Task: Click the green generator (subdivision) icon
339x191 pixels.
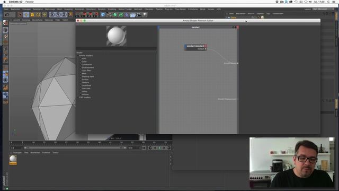Action: tap(115, 15)
